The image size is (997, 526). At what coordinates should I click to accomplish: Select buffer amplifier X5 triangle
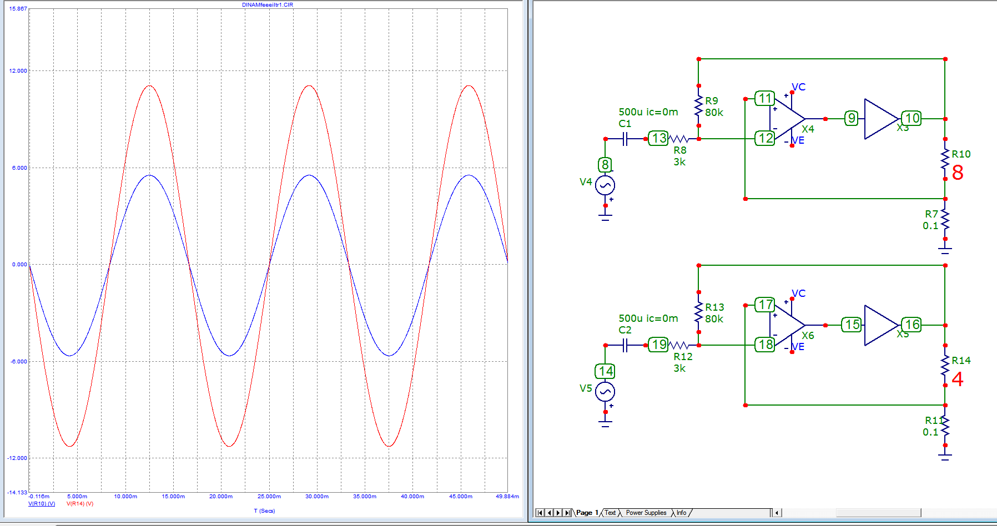tap(881, 325)
